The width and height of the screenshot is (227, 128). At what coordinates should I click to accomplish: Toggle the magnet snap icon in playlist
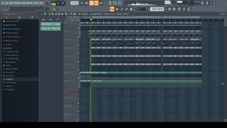(x=45, y=14)
